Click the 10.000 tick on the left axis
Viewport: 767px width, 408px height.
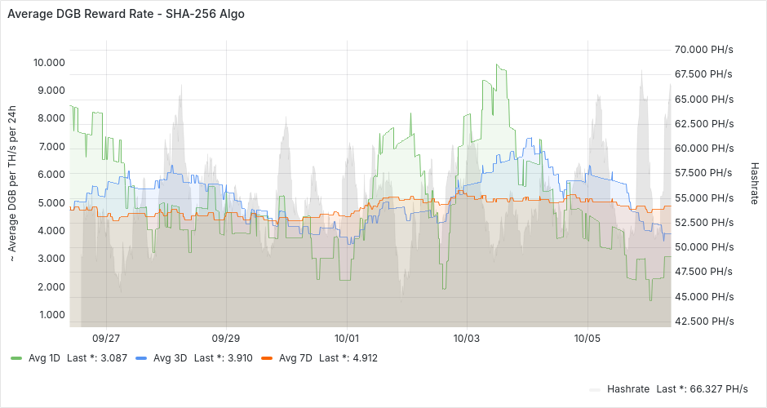point(49,63)
